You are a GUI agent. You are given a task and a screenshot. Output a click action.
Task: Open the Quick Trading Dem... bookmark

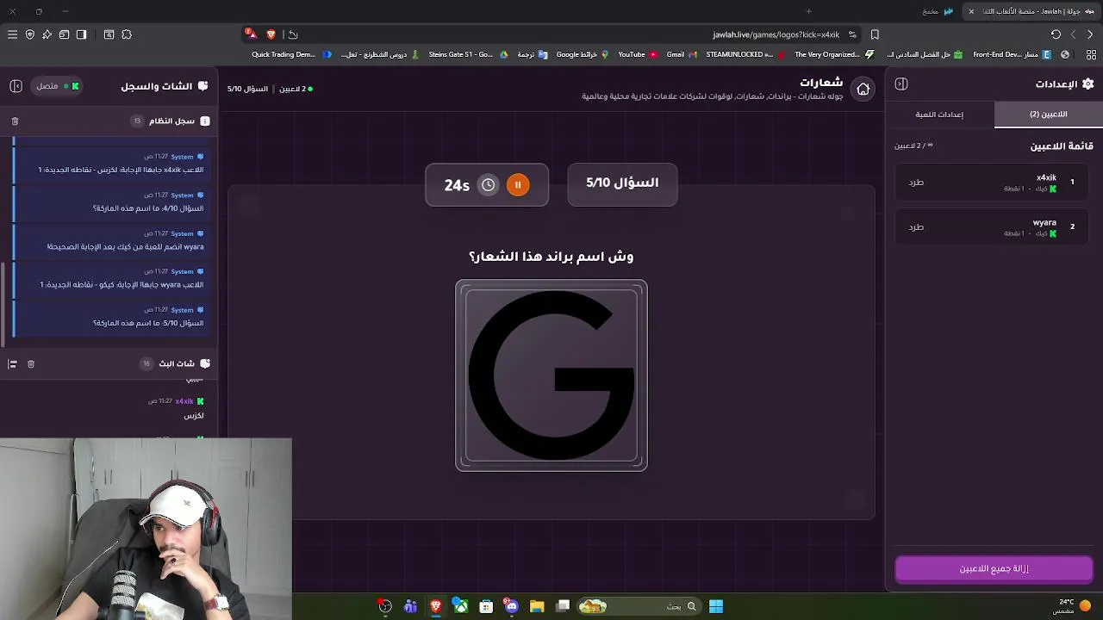coord(291,54)
